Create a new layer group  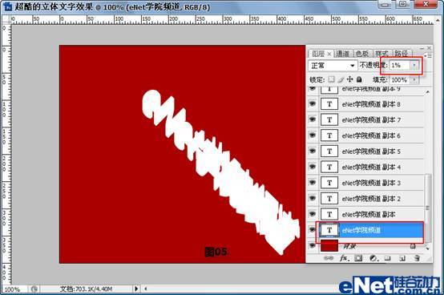[x=387, y=258]
